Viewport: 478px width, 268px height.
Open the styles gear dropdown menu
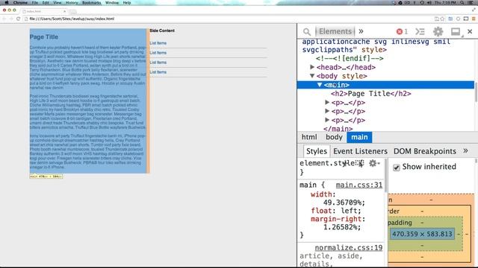[x=374, y=164]
